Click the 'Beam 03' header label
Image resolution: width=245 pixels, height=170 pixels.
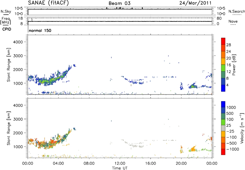(x=119, y=3)
